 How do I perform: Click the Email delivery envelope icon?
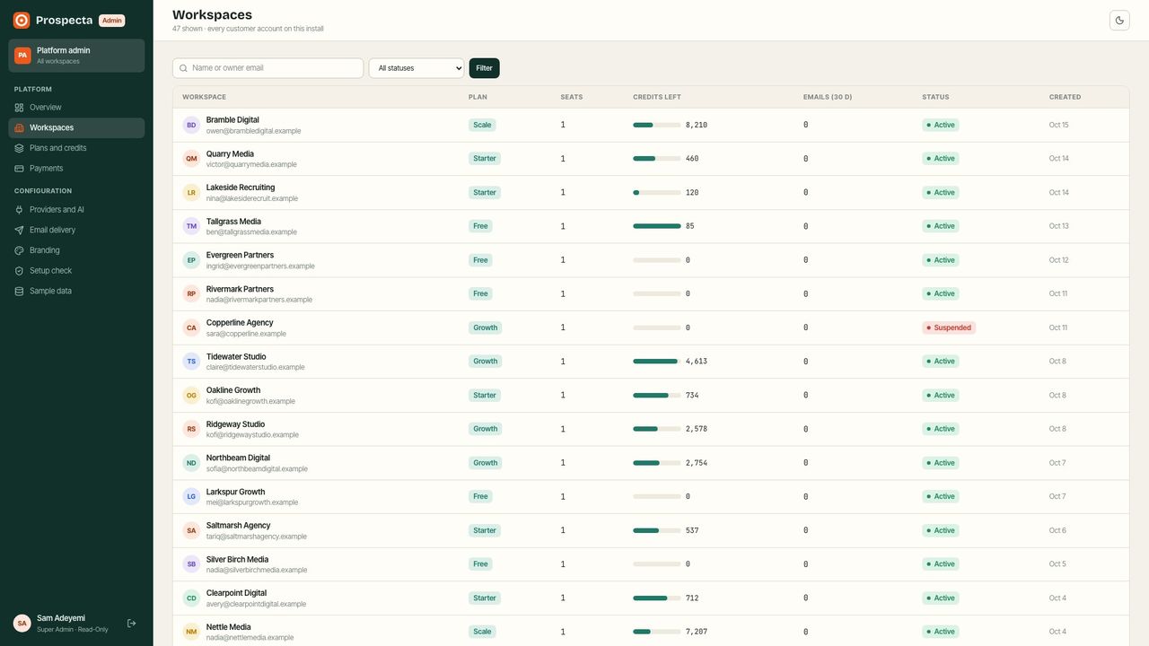(20, 231)
